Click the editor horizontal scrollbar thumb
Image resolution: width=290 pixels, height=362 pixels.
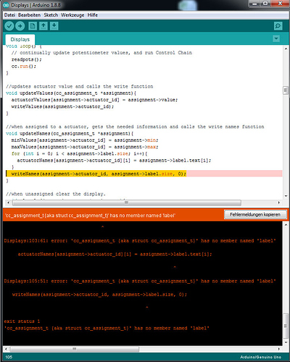(x=127, y=203)
